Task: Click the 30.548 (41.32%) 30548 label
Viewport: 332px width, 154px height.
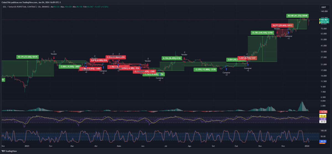Action: 297,16
